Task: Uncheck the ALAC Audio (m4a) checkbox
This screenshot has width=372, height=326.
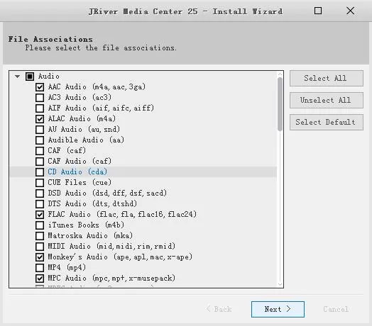Action: click(40, 119)
